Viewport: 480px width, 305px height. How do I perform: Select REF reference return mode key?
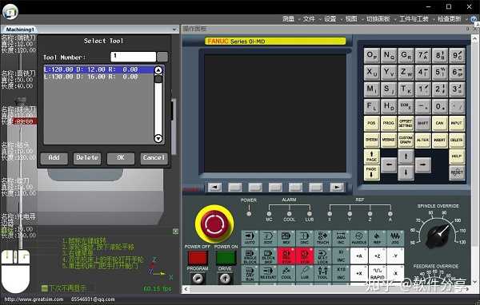pyautogui.click(x=377, y=238)
